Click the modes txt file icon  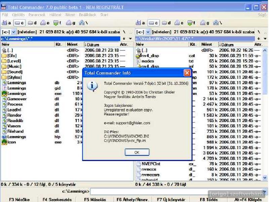tap(138, 61)
